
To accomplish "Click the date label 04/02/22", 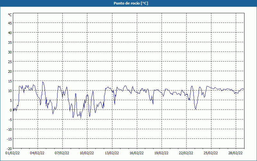I will pyautogui.click(x=37, y=153).
